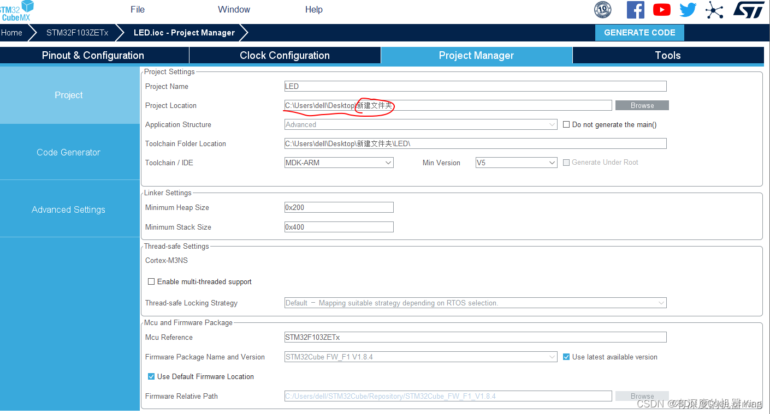The image size is (770, 414).
Task: Open the Min Version dropdown
Action: click(516, 163)
